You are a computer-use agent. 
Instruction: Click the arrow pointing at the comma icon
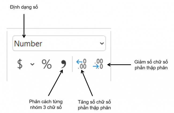pos(55,83)
